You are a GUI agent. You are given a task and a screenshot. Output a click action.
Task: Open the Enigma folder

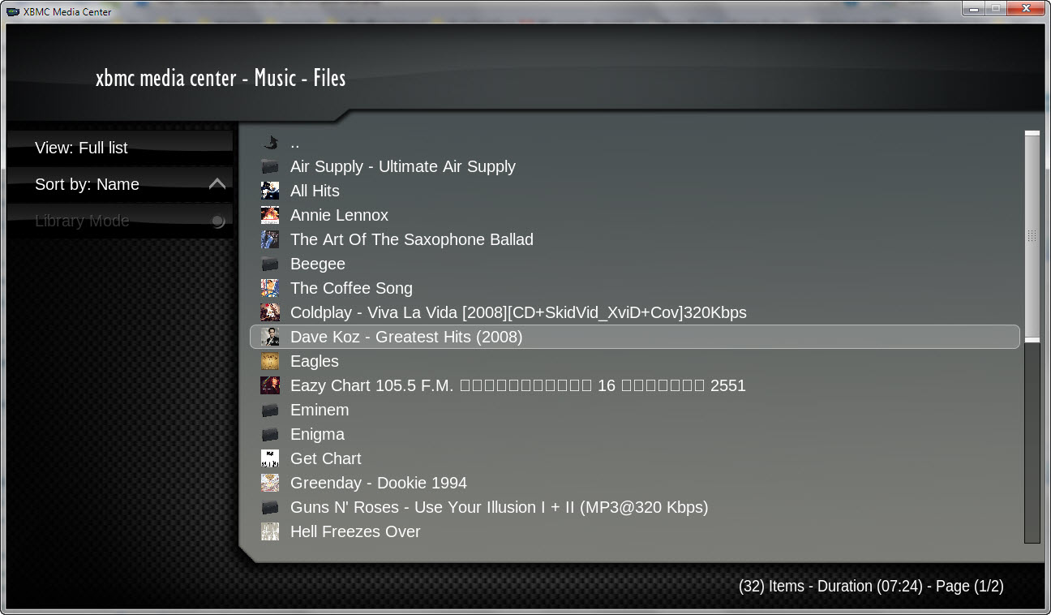click(x=317, y=435)
